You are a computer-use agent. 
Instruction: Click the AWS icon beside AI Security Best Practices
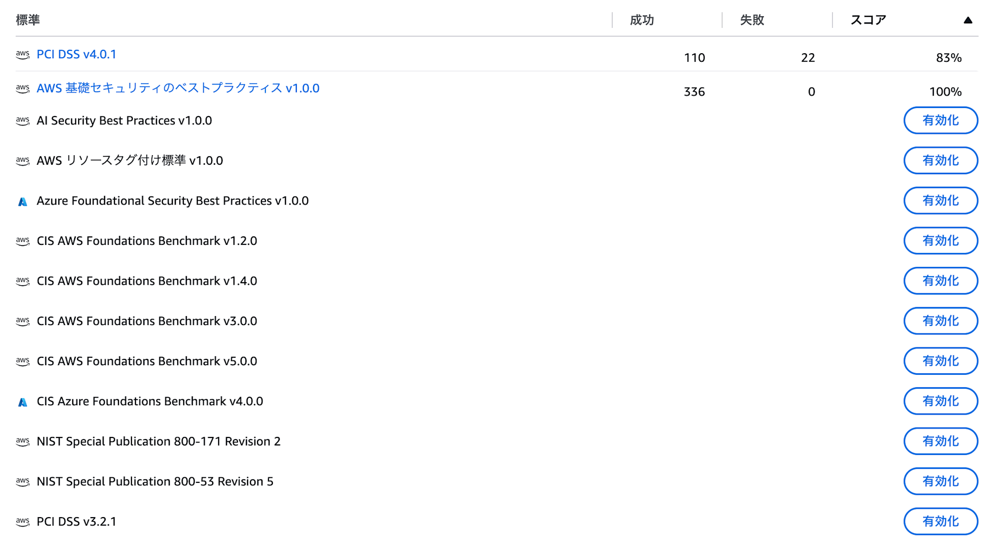22,121
